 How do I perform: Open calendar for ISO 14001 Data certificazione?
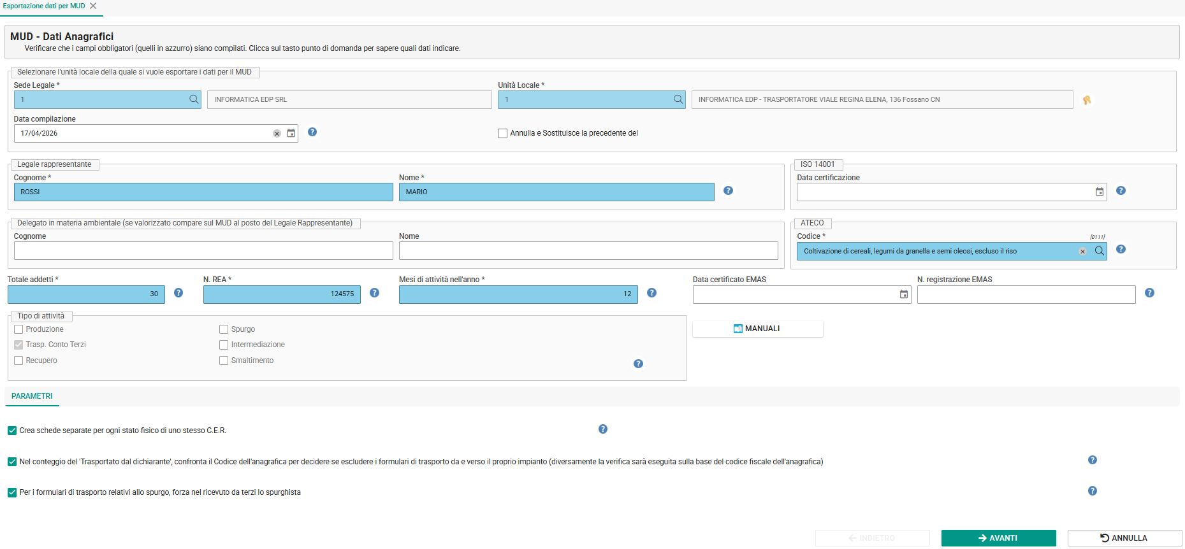(x=1100, y=192)
